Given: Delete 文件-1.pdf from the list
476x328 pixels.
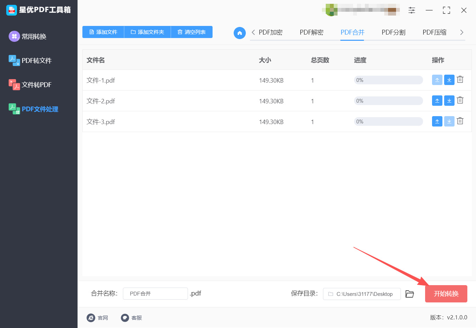Looking at the screenshot, I should coord(460,79).
